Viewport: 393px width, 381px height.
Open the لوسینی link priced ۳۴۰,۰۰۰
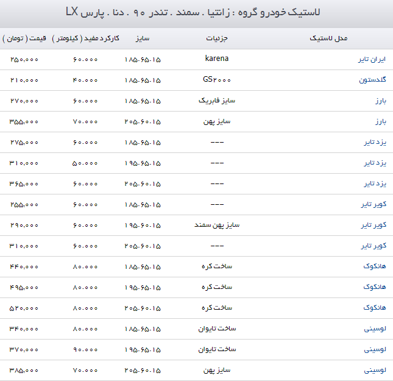coord(375,329)
